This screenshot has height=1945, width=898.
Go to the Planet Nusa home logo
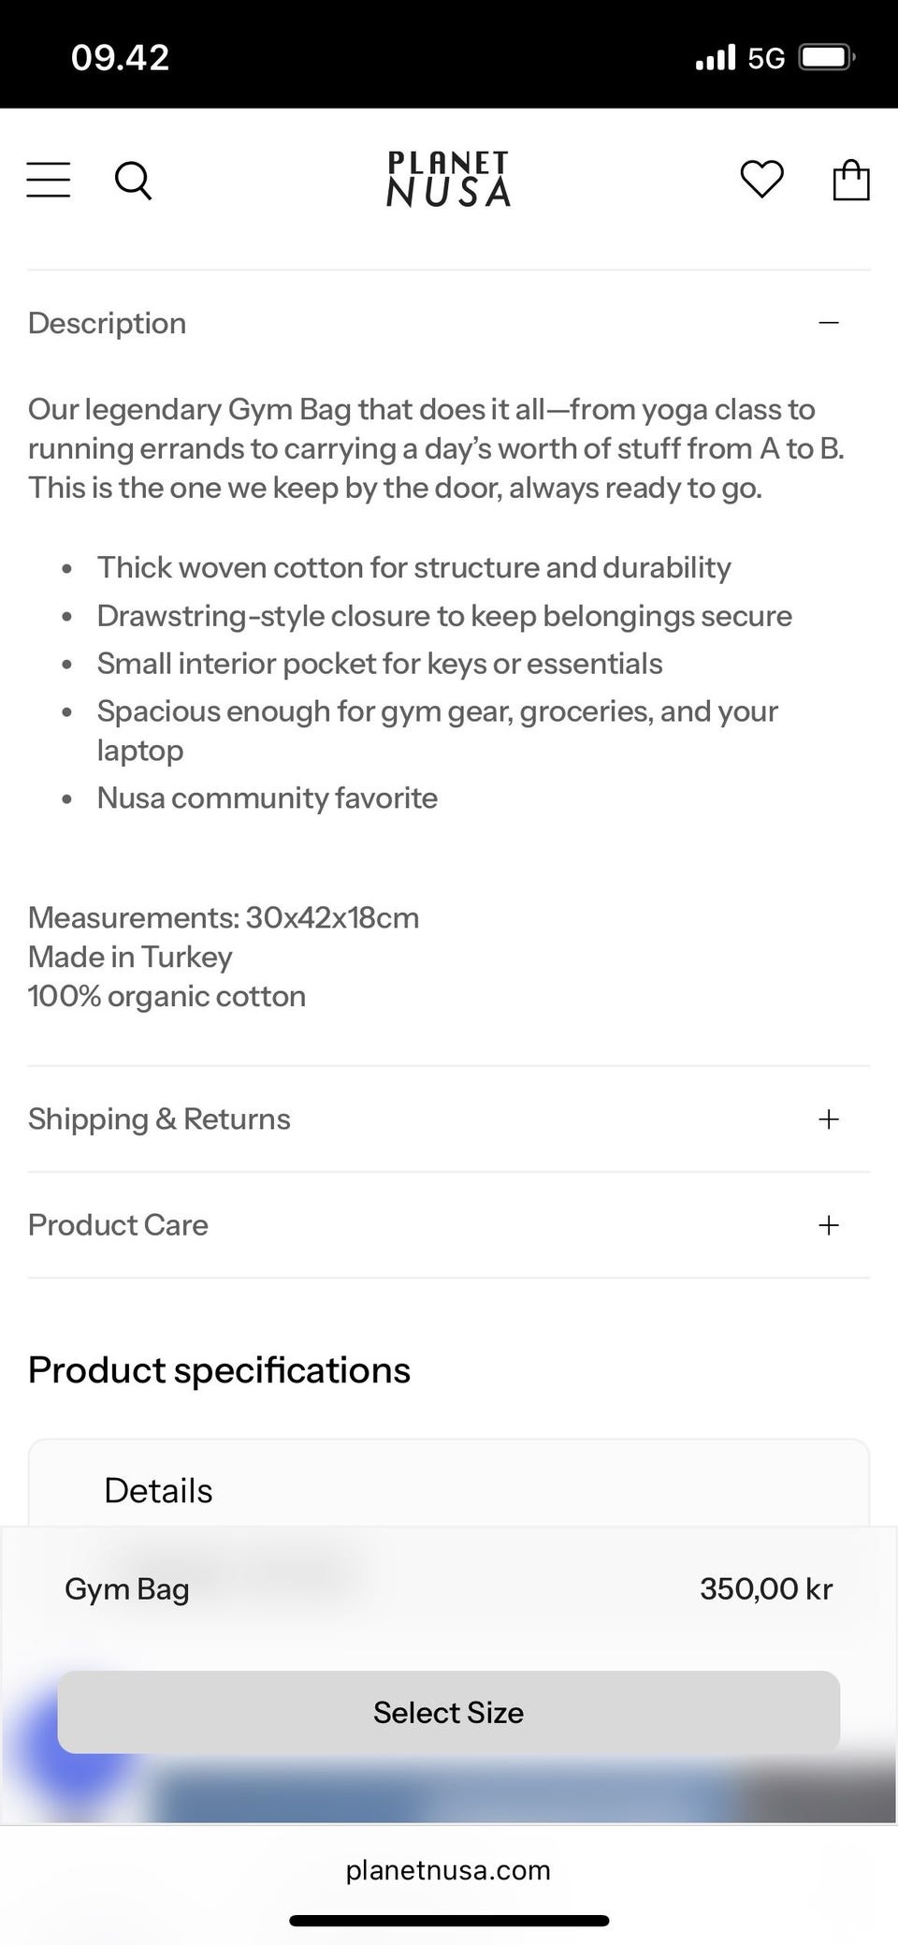(449, 179)
